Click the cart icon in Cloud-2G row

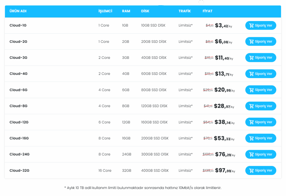251,42
